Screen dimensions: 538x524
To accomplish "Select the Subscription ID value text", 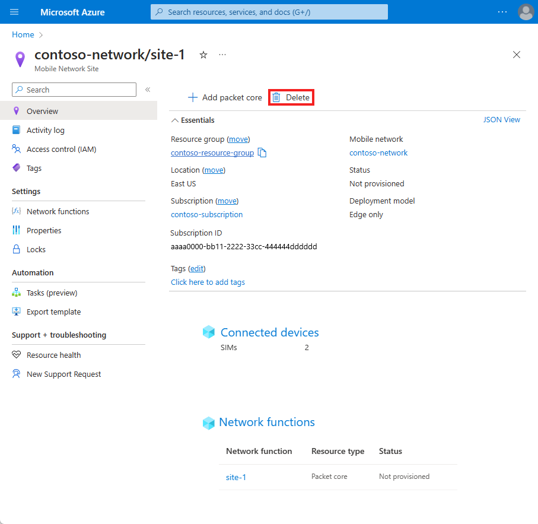I will coord(244,246).
